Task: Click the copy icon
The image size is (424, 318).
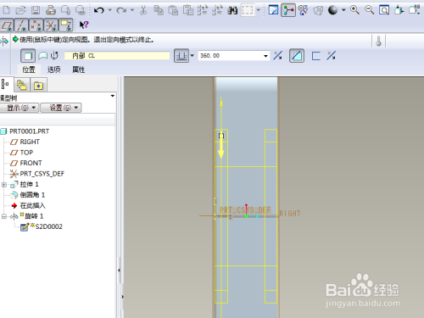Action: tap(159, 10)
